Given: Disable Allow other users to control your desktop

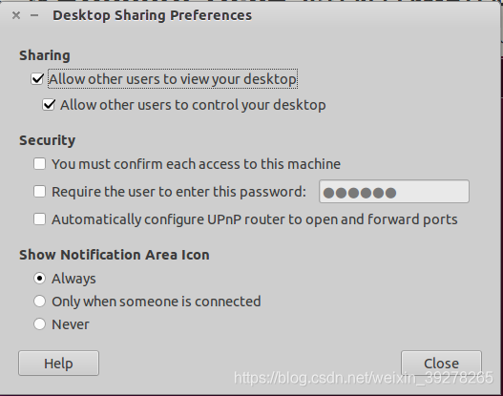Looking at the screenshot, I should tap(49, 105).
